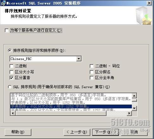Viewport: 154px width, 139px height.
Task: Select list row 与 1.x 版不区分大小写的数据库严格兼容
Action: (x=71, y=99)
